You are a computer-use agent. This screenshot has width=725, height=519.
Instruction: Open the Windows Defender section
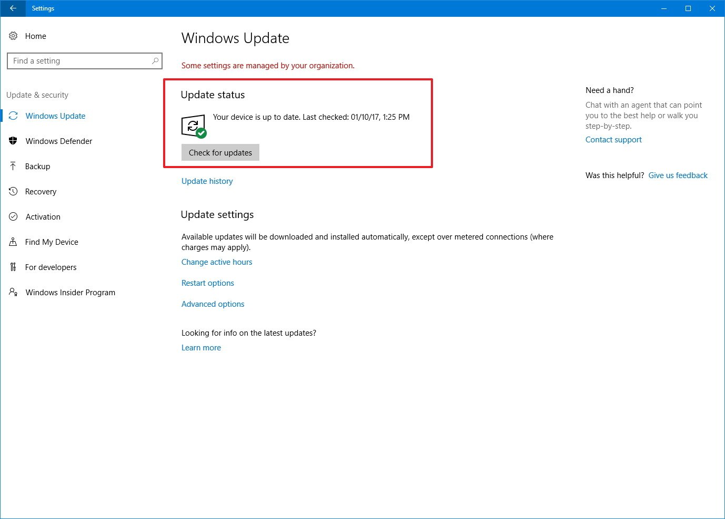[59, 141]
